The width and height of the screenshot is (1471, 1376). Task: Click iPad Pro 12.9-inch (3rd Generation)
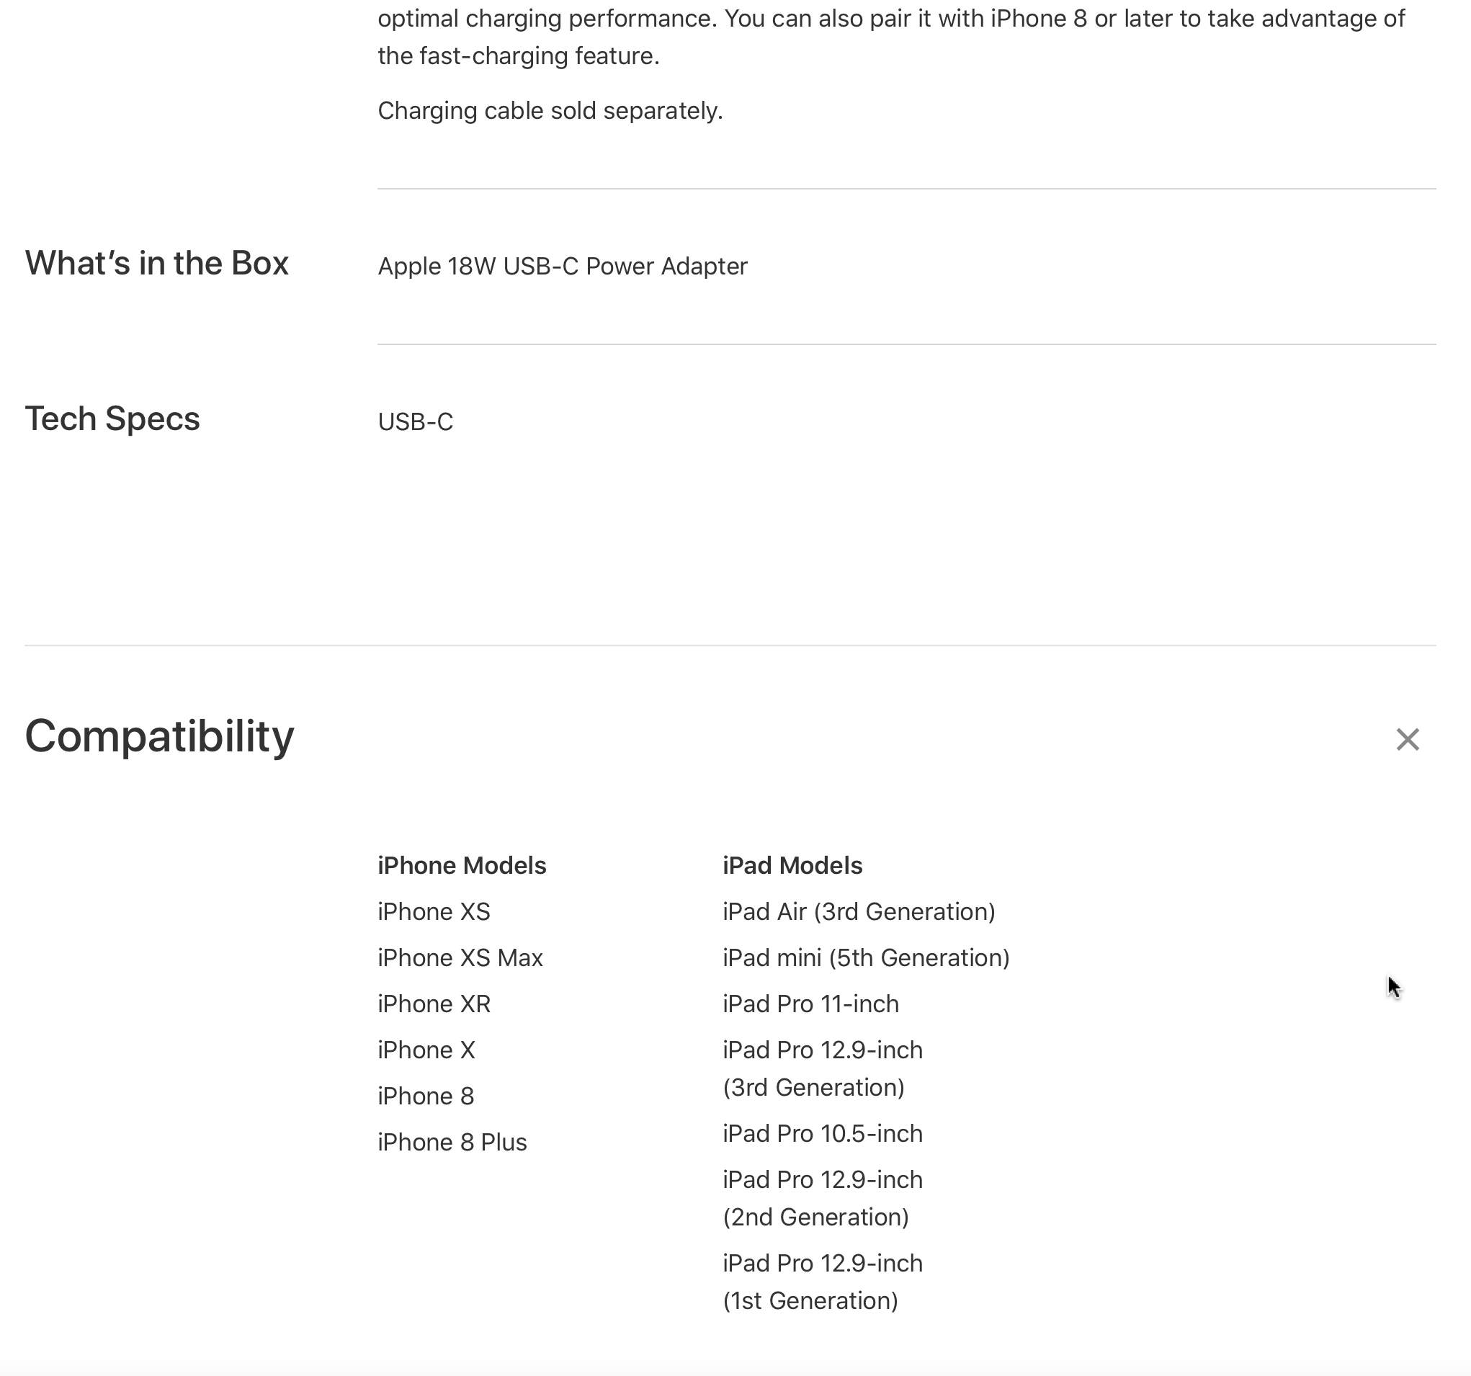(x=822, y=1068)
